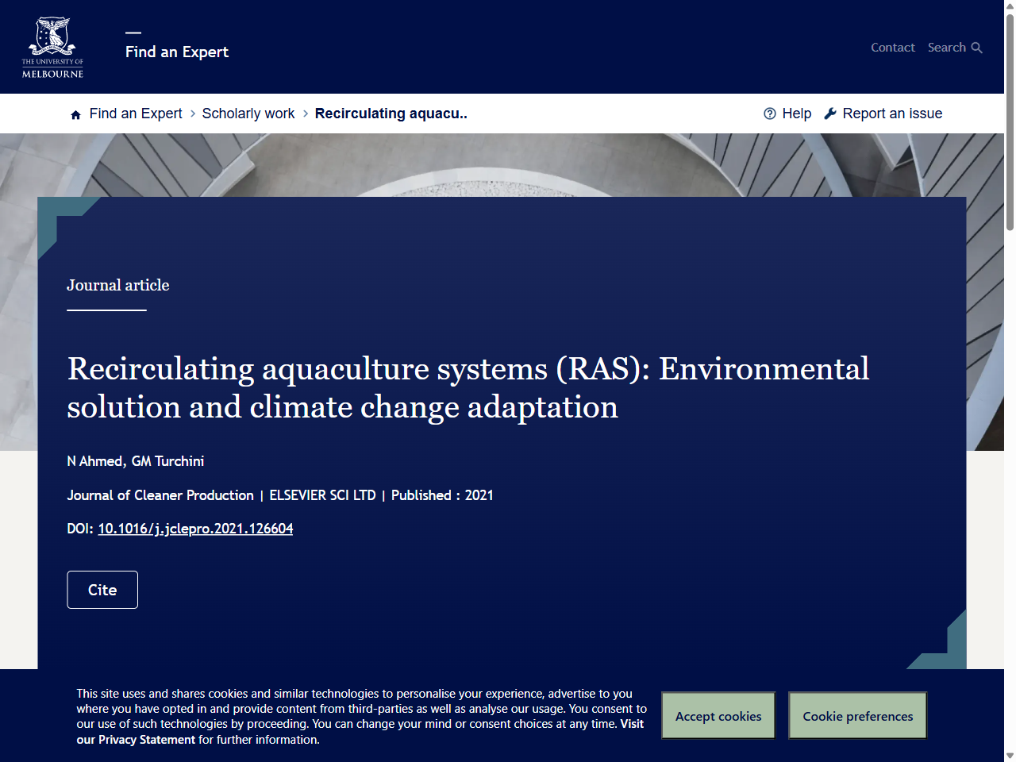The height and width of the screenshot is (762, 1016).
Task: Open the Contact link in the header
Action: point(893,48)
